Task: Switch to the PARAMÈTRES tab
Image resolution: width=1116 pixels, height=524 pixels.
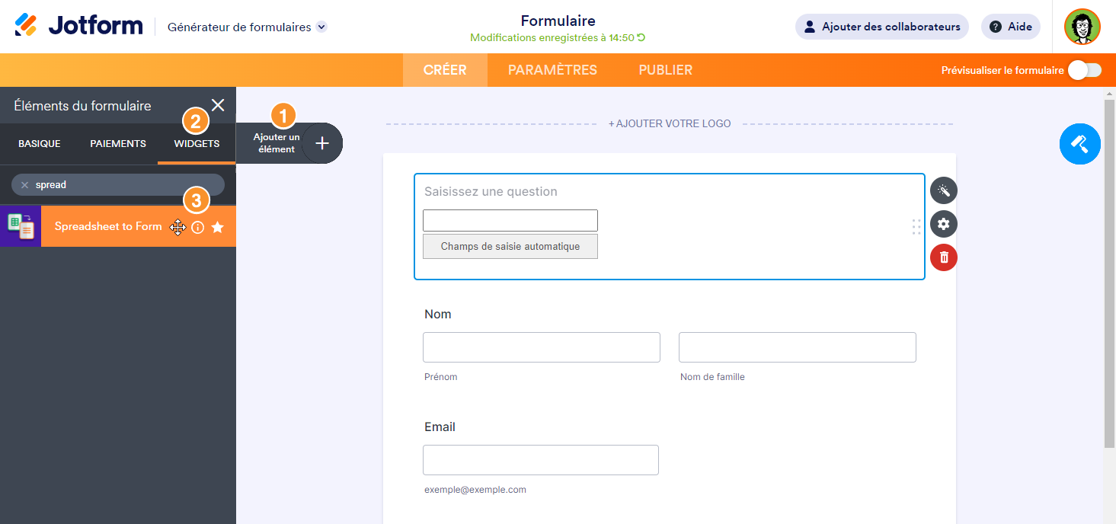Action: pyautogui.click(x=552, y=70)
